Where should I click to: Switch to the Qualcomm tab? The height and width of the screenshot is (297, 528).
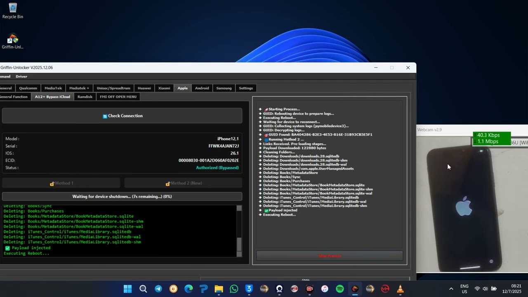click(x=28, y=88)
